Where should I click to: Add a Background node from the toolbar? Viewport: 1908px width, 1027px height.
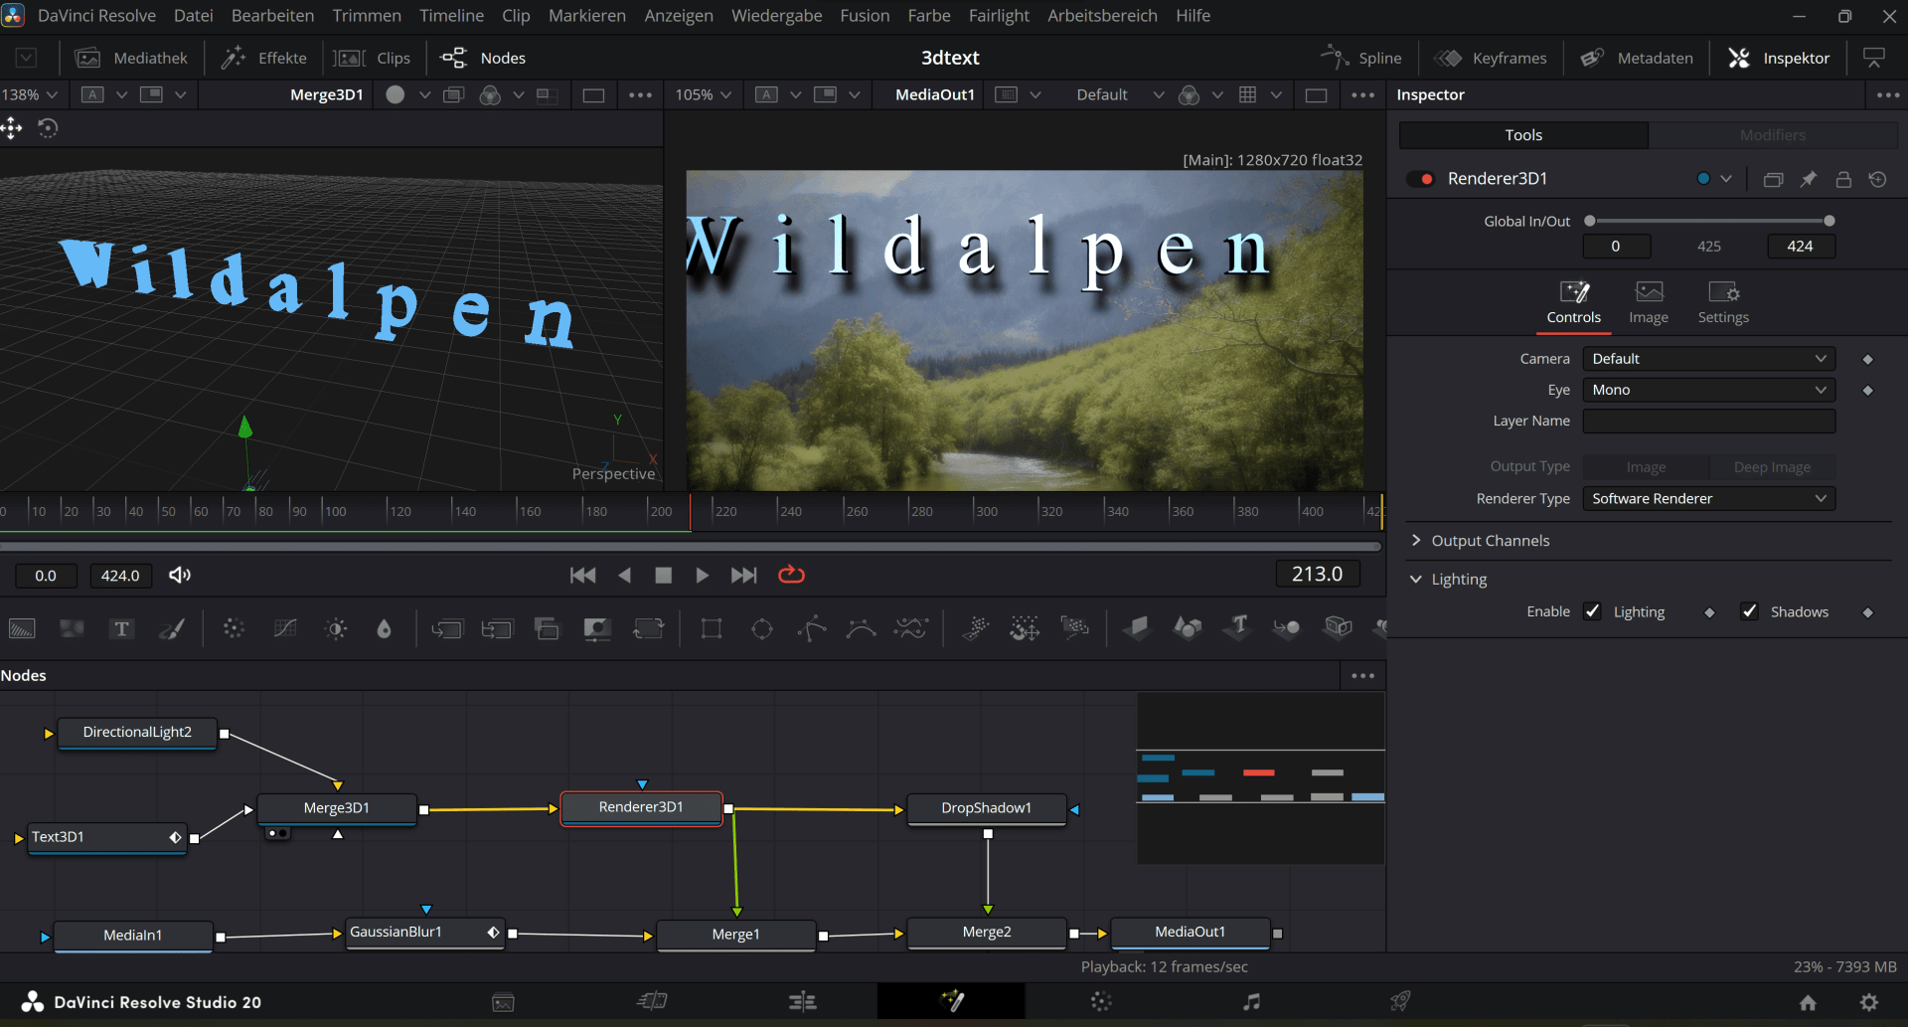[x=22, y=628]
